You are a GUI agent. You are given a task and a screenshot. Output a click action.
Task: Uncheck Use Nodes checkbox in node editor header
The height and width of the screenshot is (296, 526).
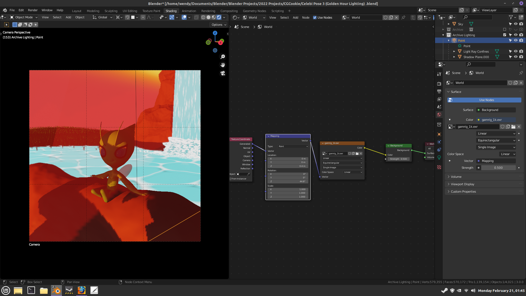pos(315,18)
